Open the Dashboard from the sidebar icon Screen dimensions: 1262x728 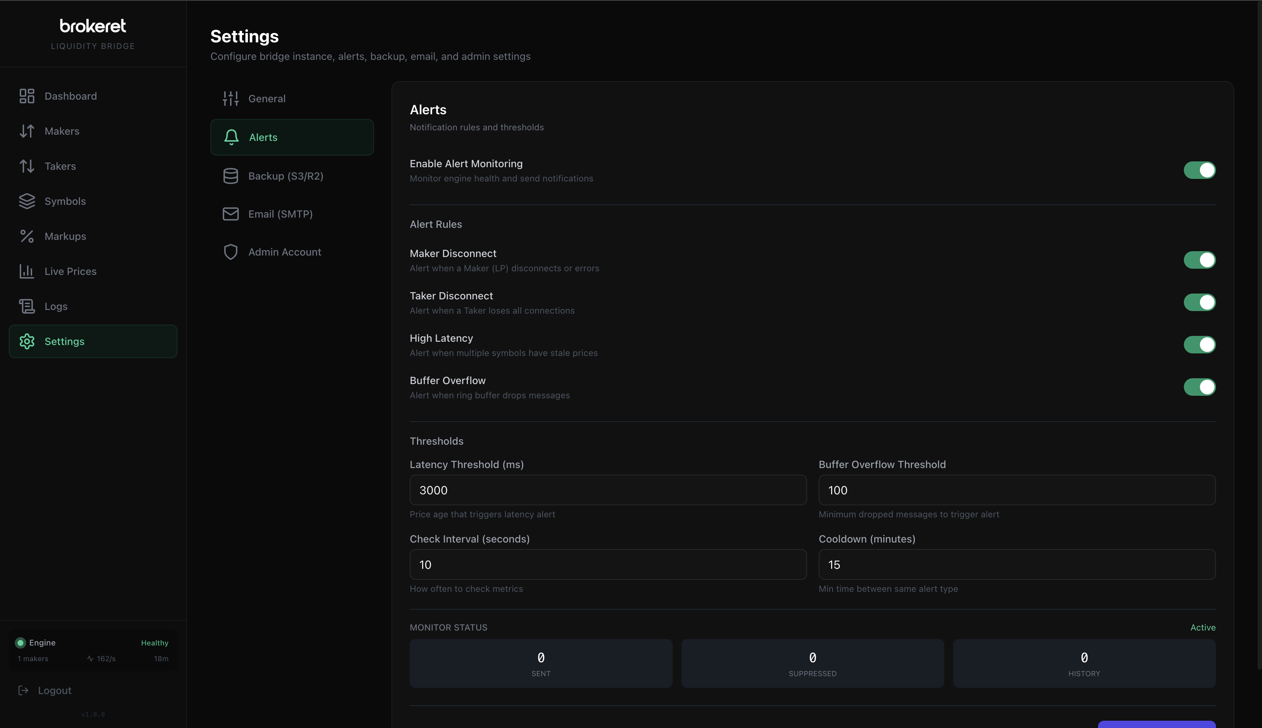(27, 96)
